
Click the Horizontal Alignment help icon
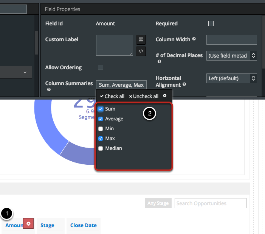(184, 84)
